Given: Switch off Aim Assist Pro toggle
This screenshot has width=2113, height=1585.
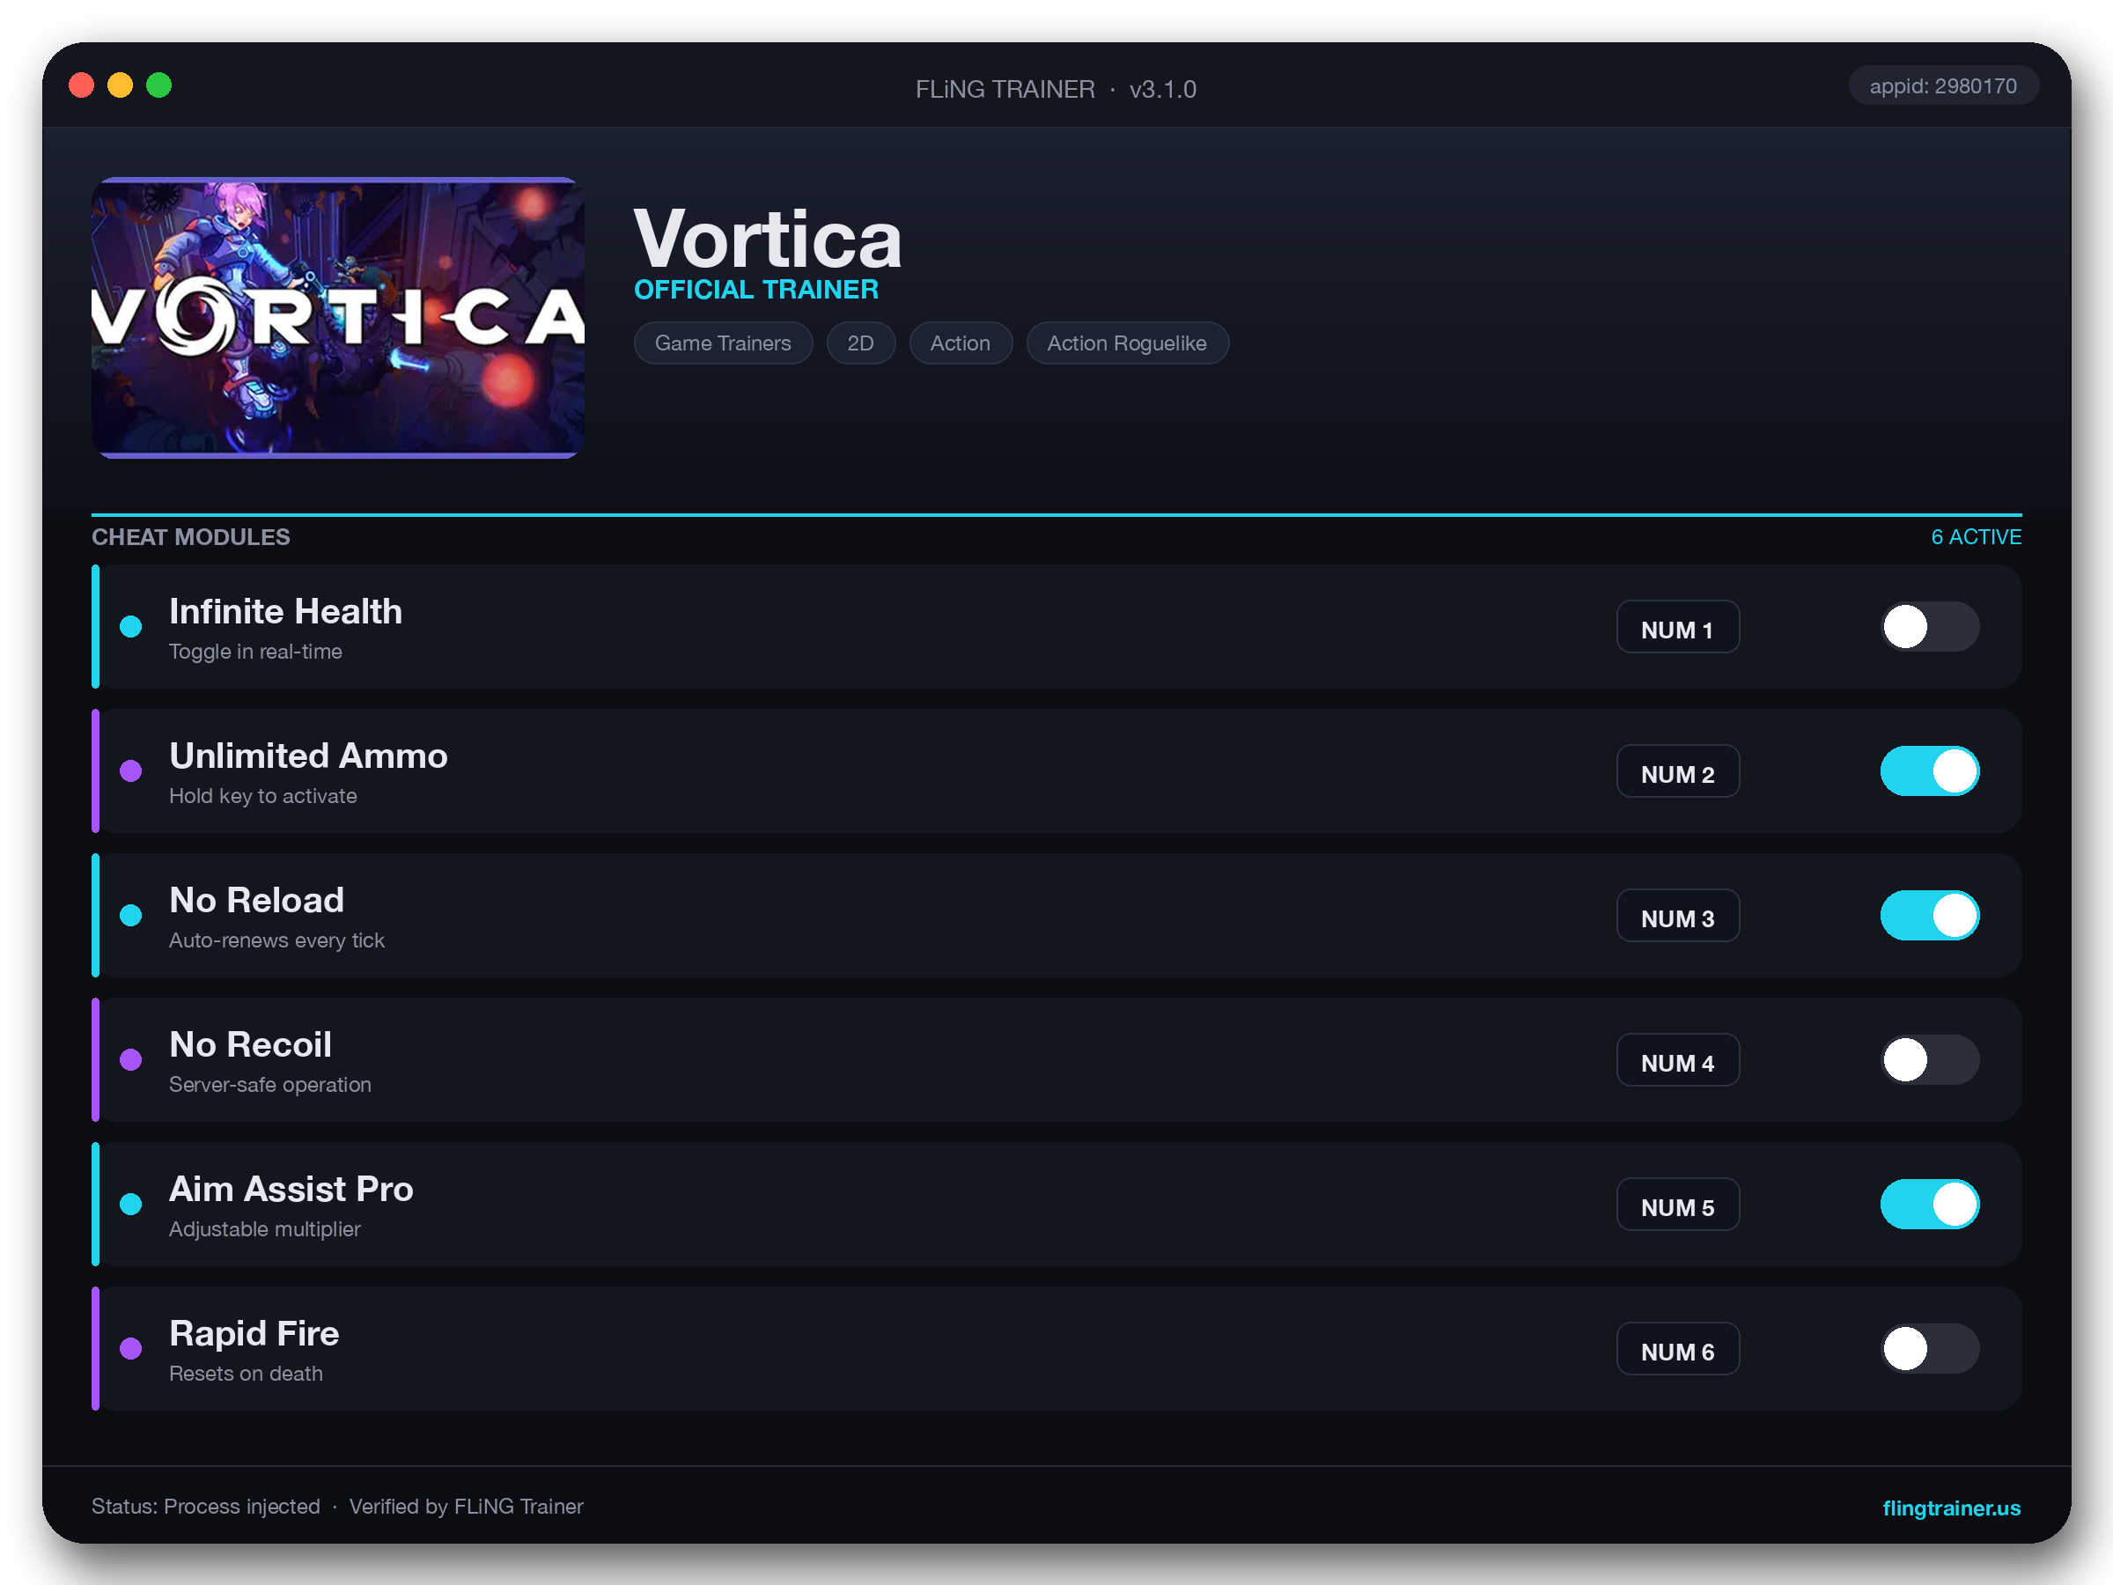Looking at the screenshot, I should tap(1930, 1204).
